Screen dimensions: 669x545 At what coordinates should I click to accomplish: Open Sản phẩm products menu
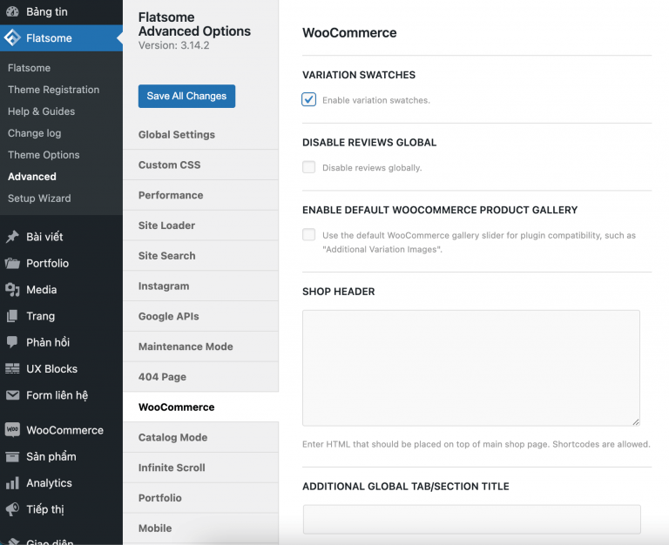pyautogui.click(x=51, y=457)
